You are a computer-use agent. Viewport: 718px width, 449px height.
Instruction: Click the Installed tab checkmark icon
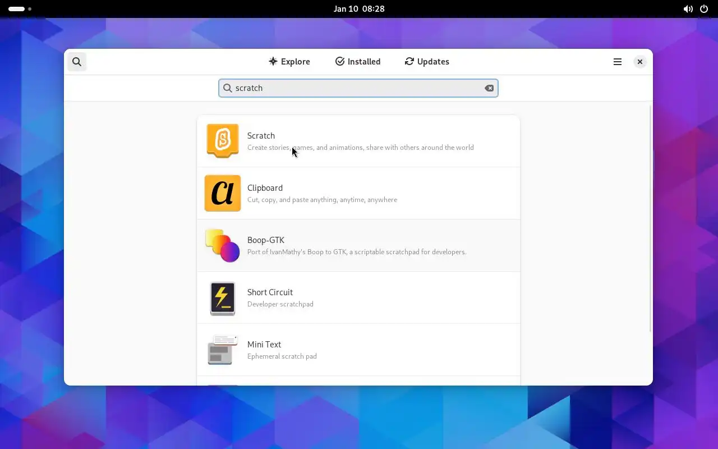(x=340, y=62)
